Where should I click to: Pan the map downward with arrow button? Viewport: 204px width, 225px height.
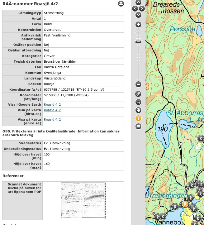[x=139, y=15]
